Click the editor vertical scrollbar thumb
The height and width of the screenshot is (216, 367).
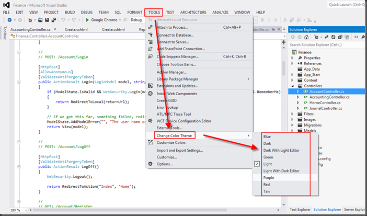284,68
